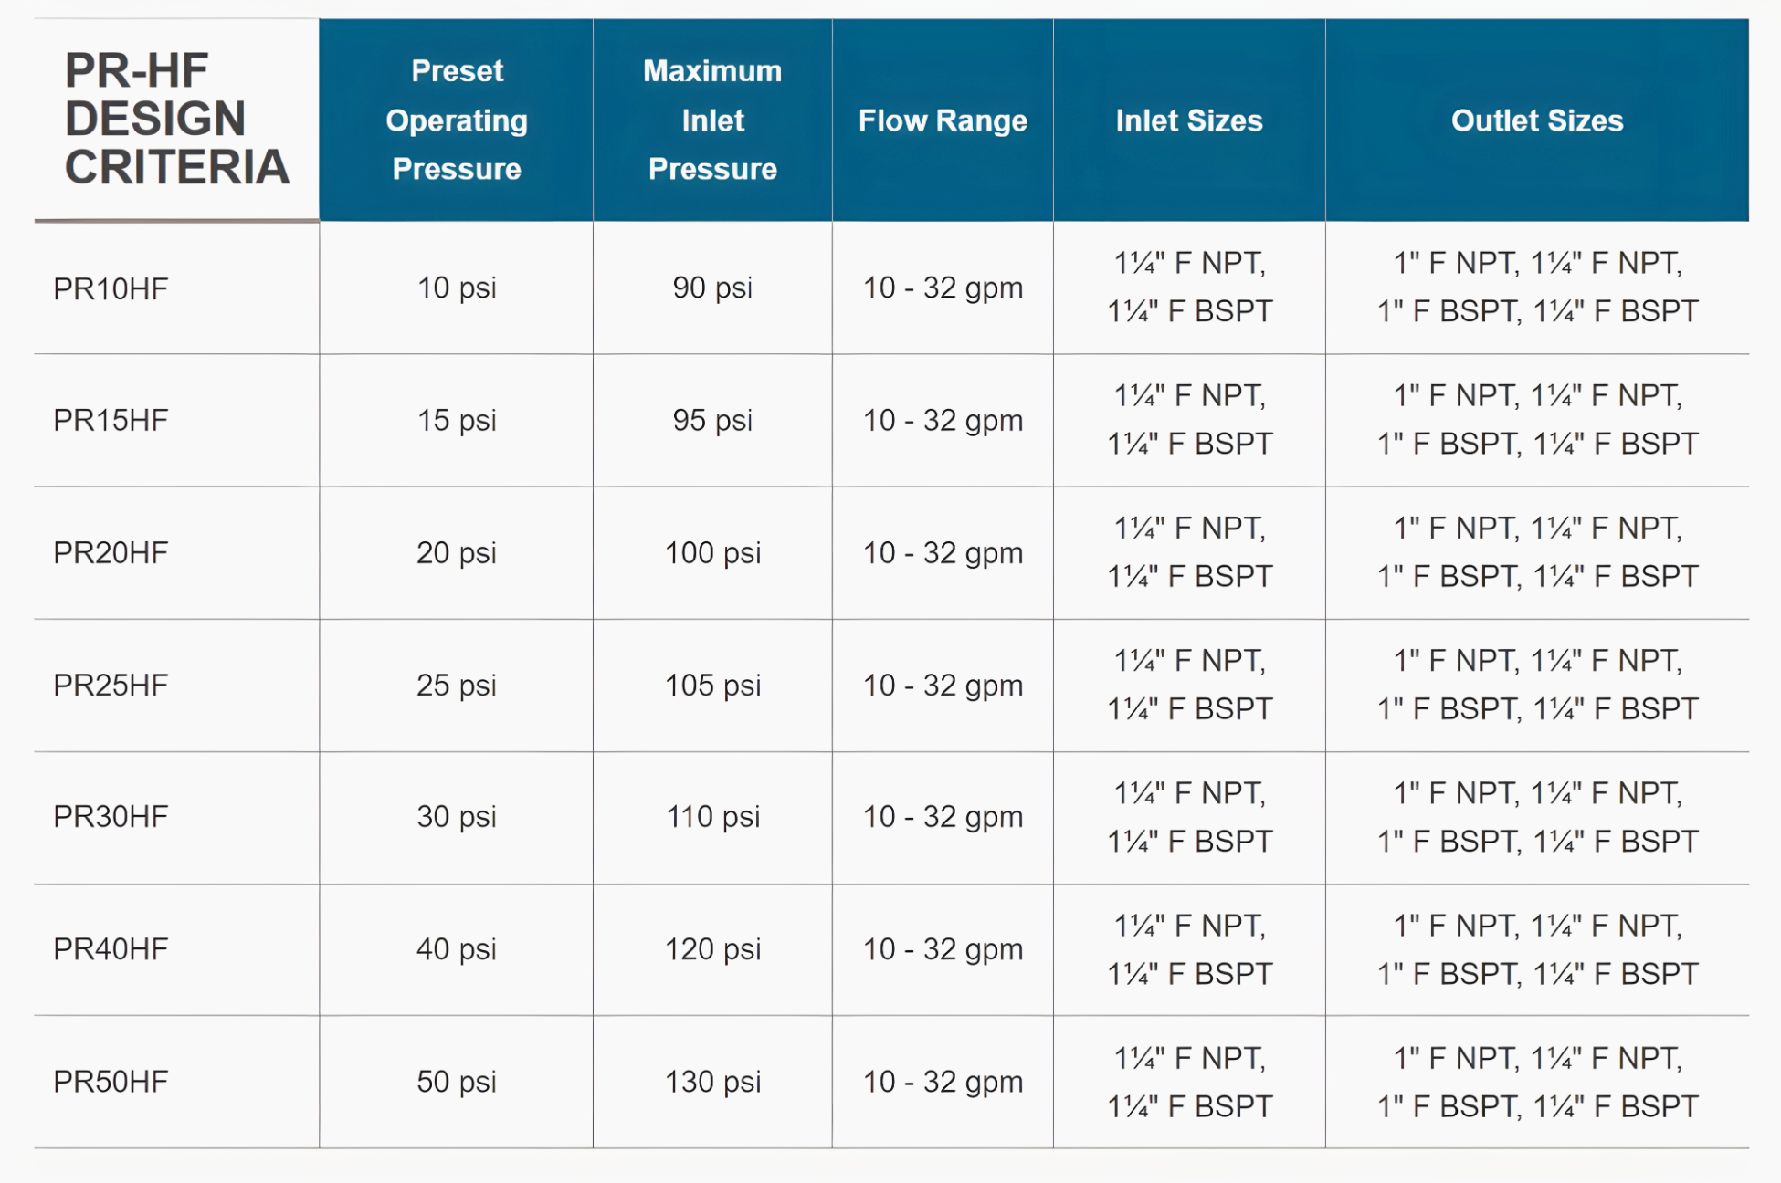Click the PR30HF row label
This screenshot has height=1183, width=1781.
[x=111, y=816]
